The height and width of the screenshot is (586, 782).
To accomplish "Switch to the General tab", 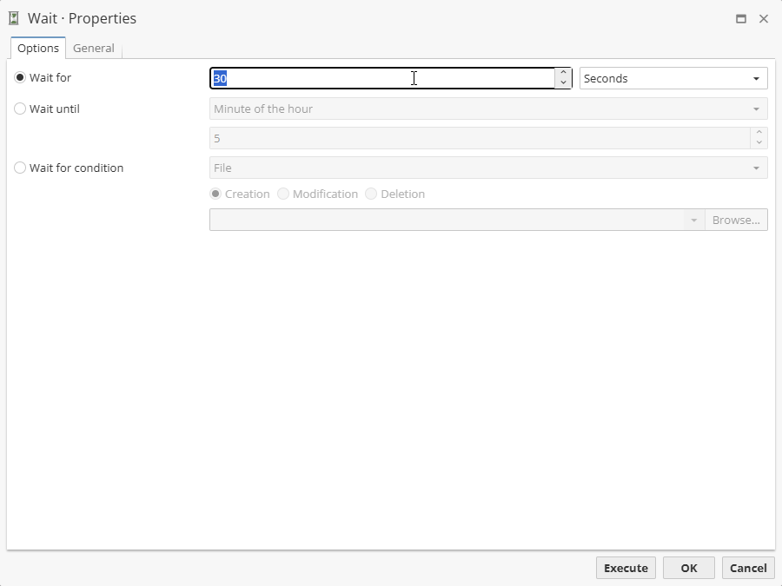I will point(94,48).
